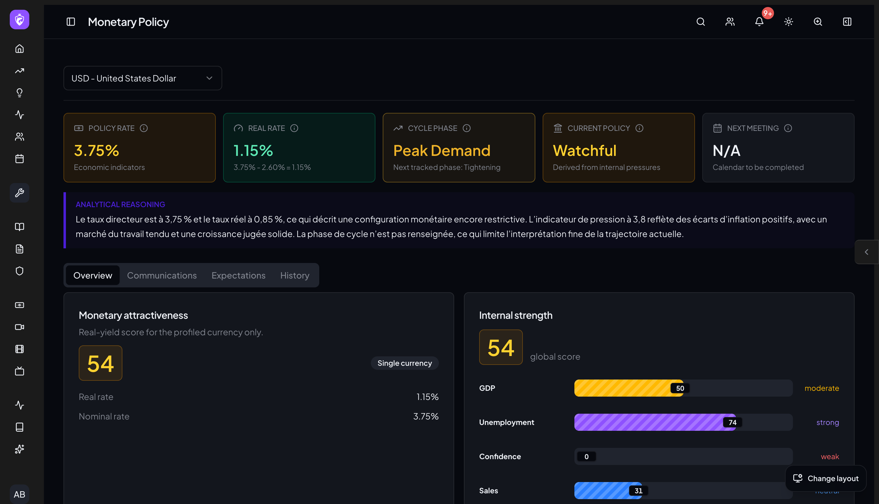Image resolution: width=879 pixels, height=504 pixels.
Task: Switch to the Communications tab
Action: click(162, 275)
